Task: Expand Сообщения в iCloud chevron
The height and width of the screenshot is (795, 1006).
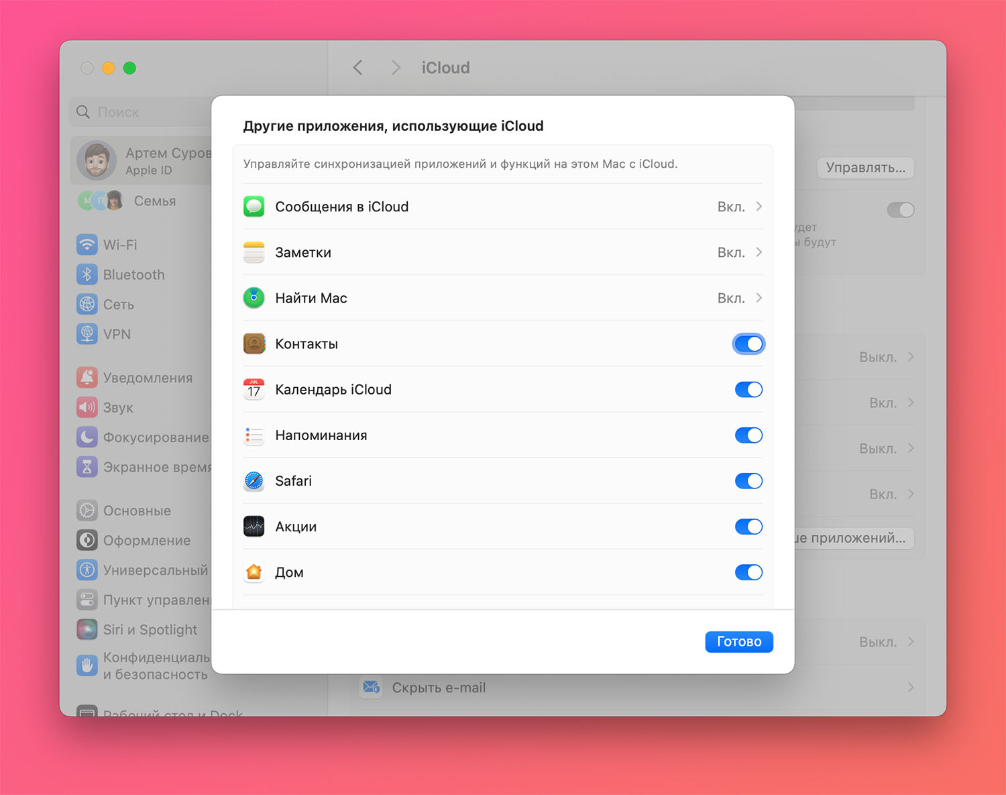Action: pos(759,207)
